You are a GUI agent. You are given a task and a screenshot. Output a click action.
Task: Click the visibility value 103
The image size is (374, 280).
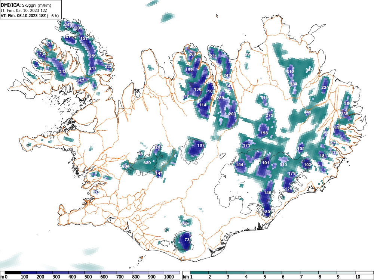(x=307, y=165)
